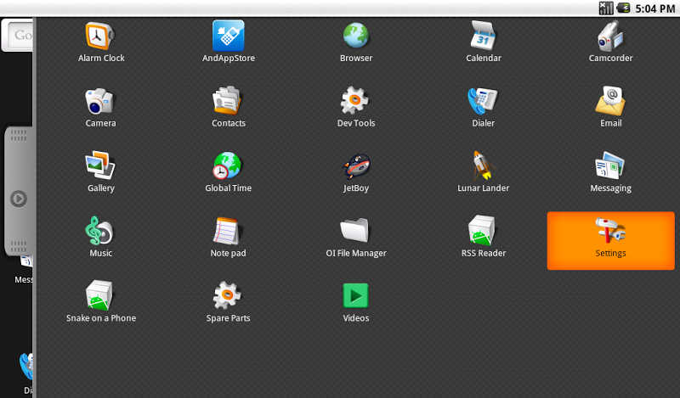Tap the battery status icon
This screenshot has width=680, height=398.
(x=624, y=8)
